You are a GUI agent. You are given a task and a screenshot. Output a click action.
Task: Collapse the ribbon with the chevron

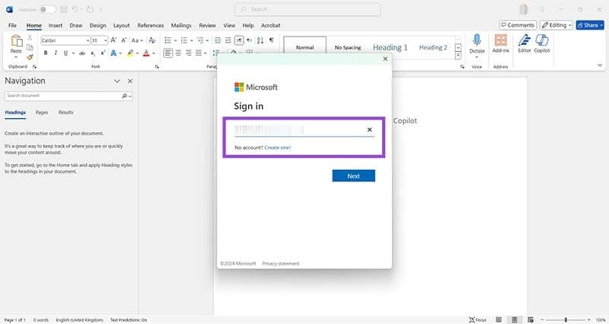pyautogui.click(x=600, y=66)
